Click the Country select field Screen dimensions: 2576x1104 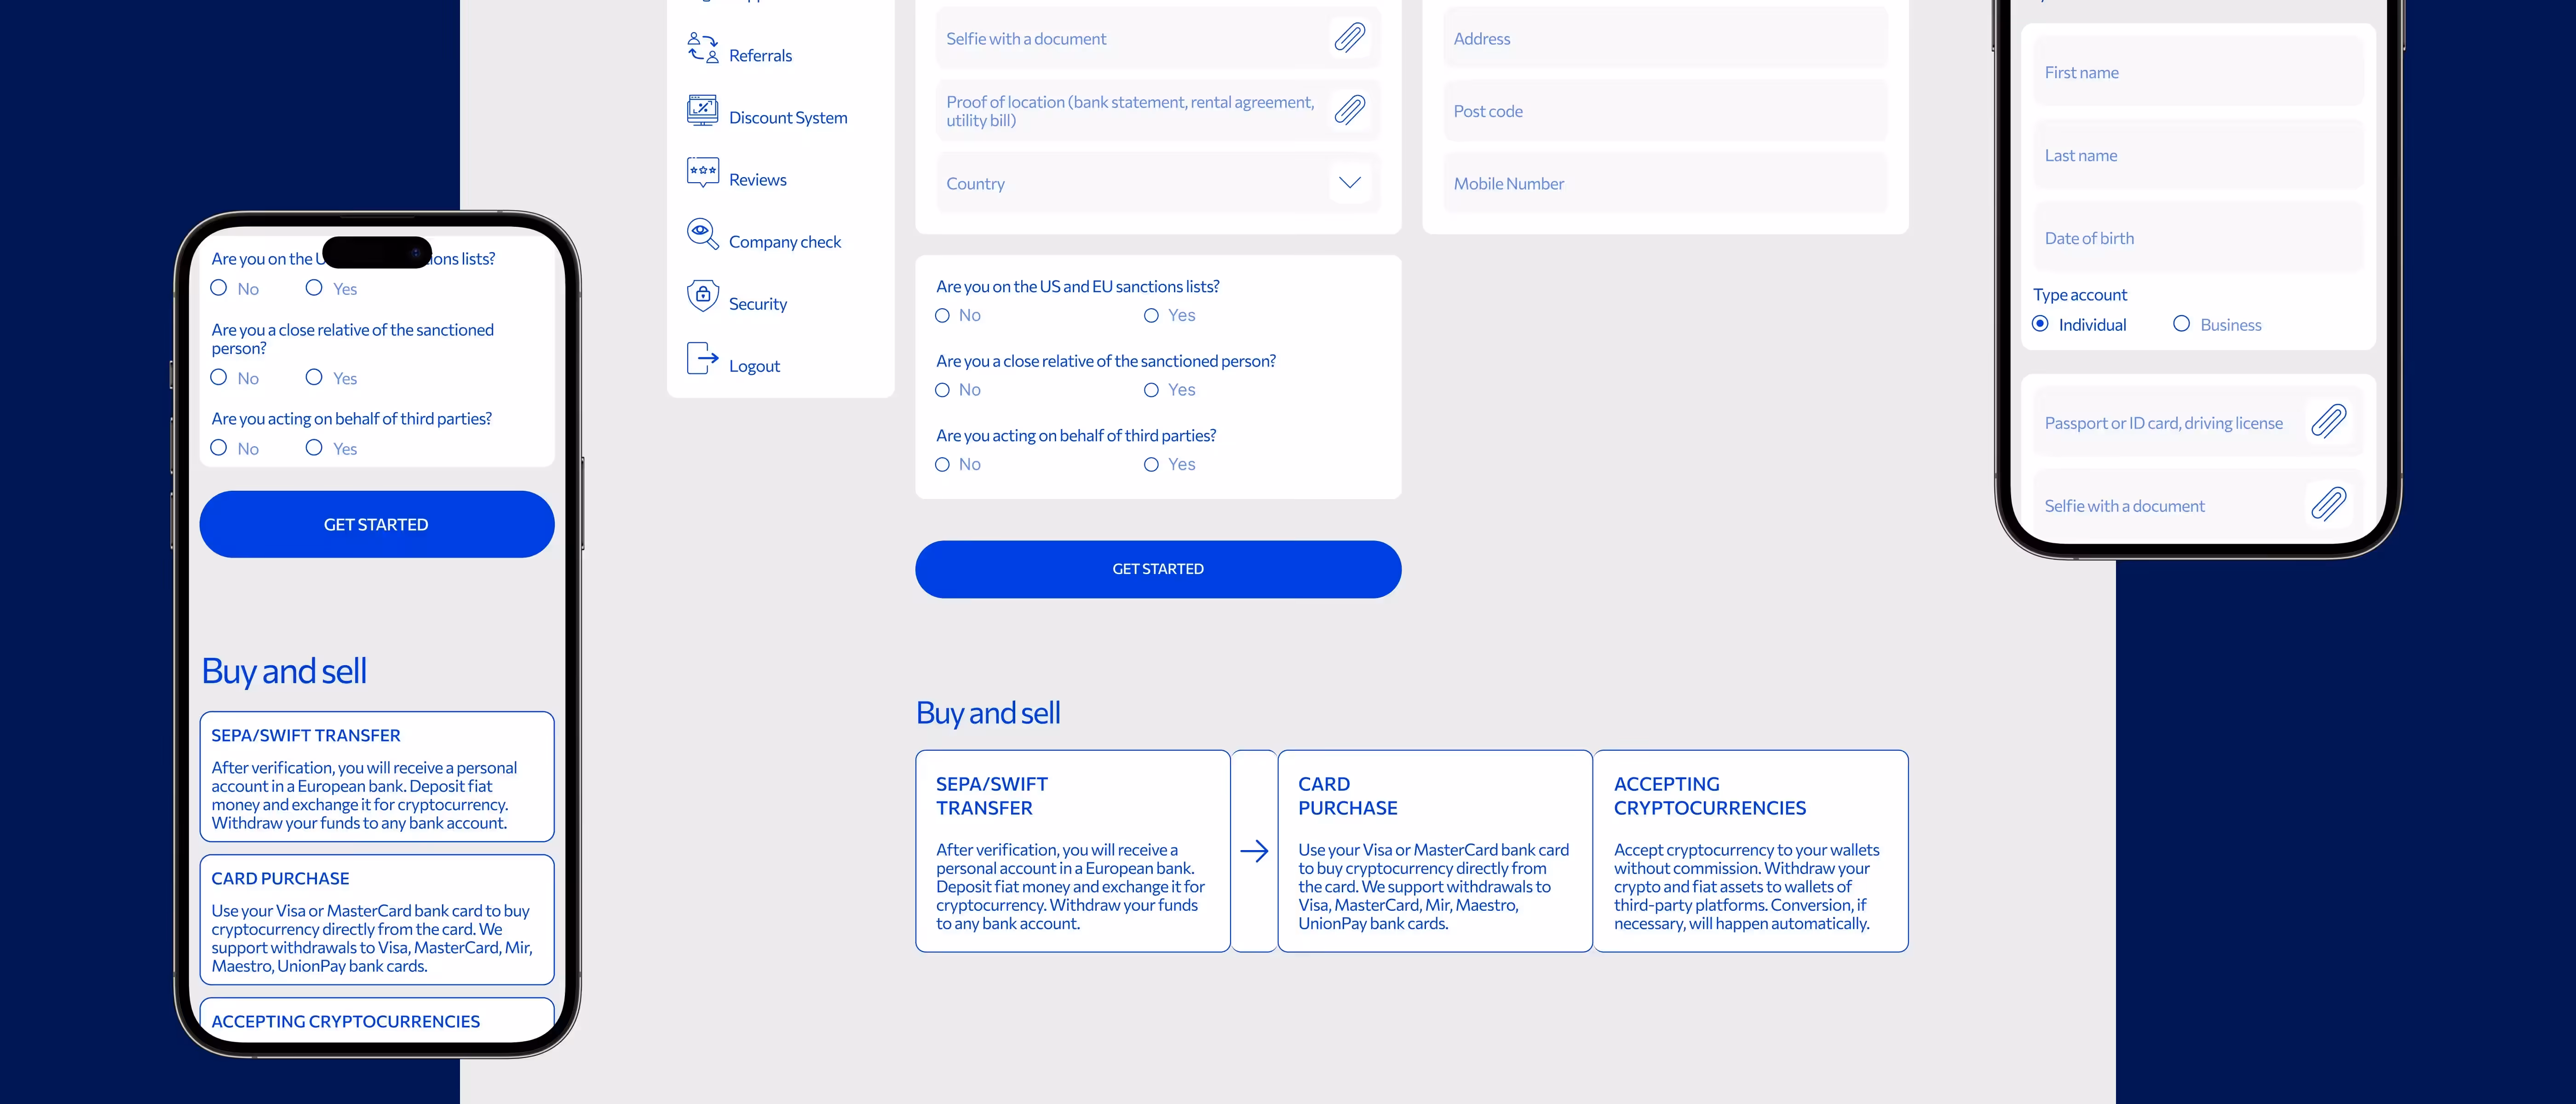click(1158, 183)
